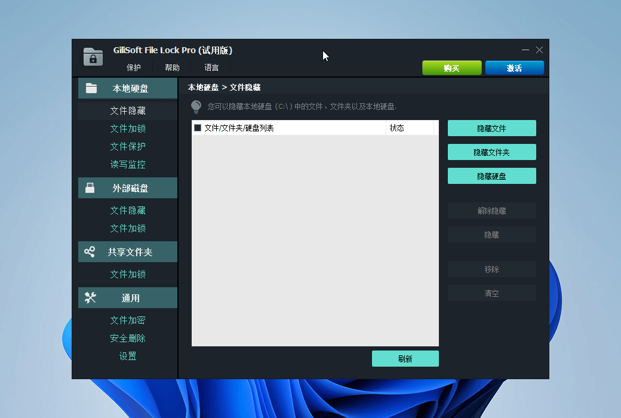
Task: Open the 语言 menu
Action: [211, 67]
